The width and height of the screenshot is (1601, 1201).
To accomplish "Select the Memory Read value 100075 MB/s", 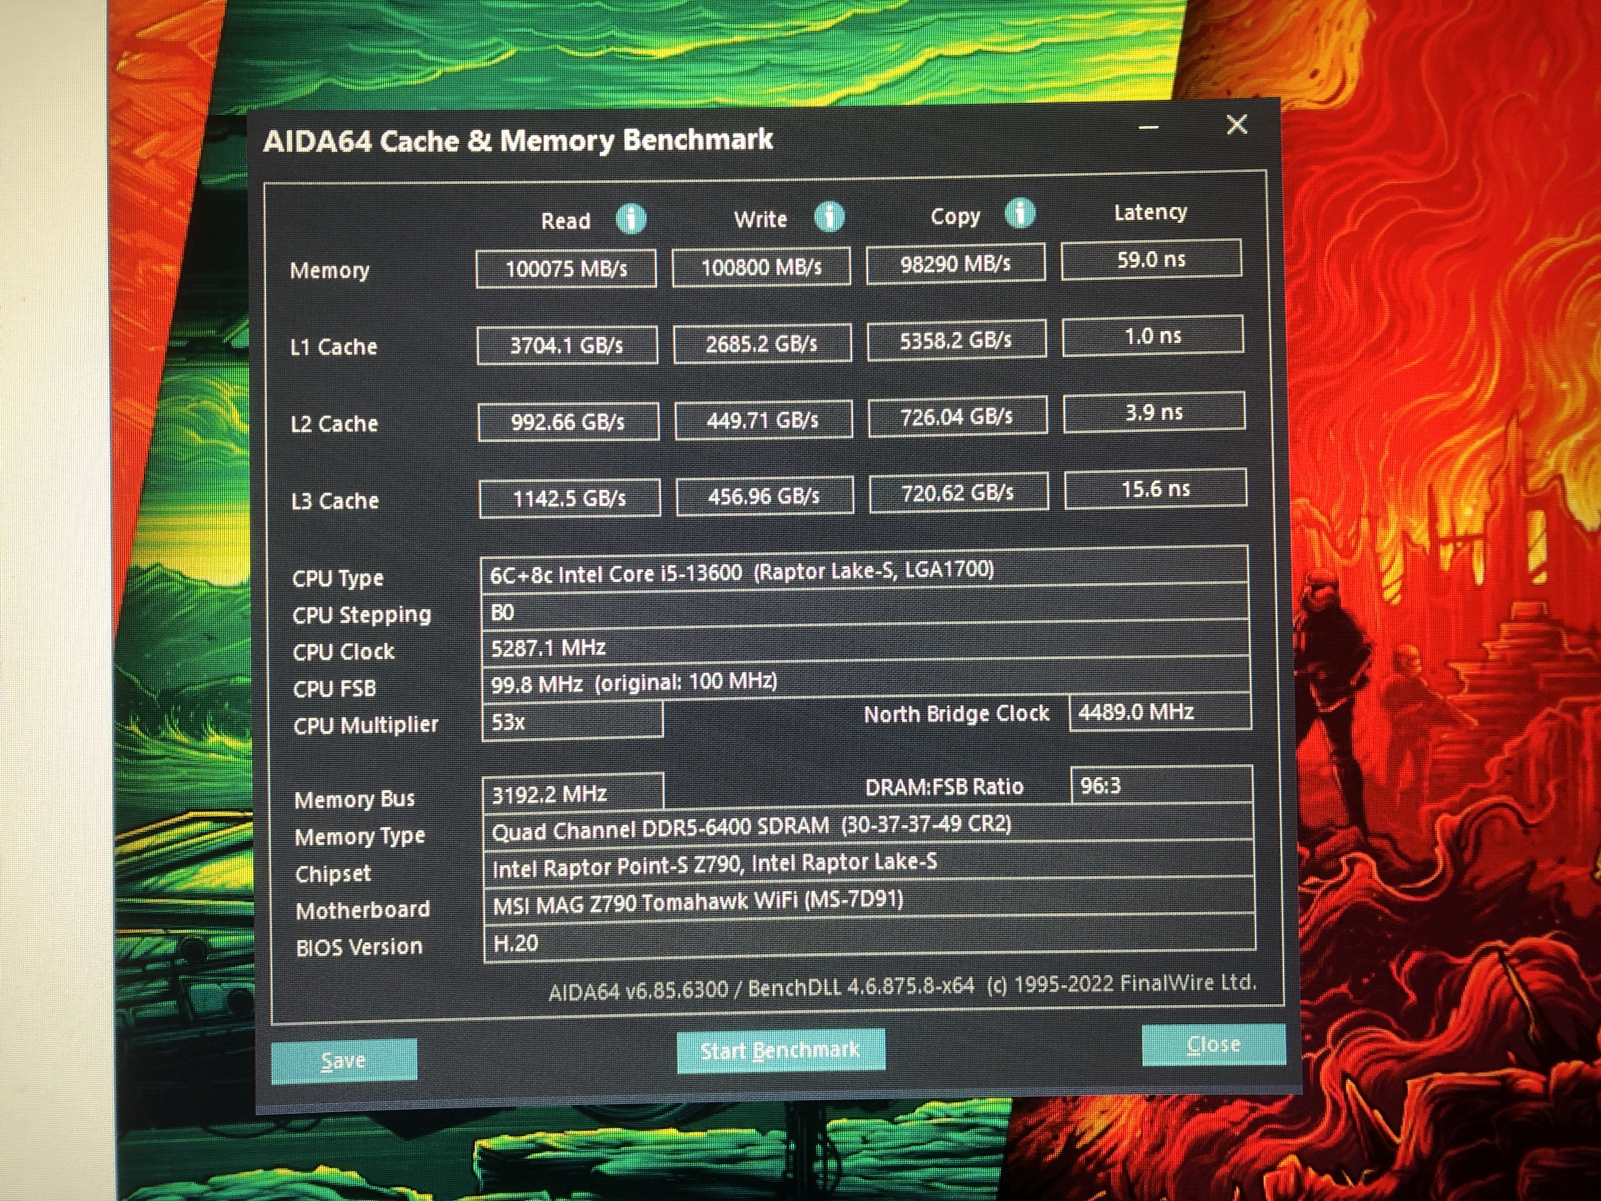I will tap(566, 268).
